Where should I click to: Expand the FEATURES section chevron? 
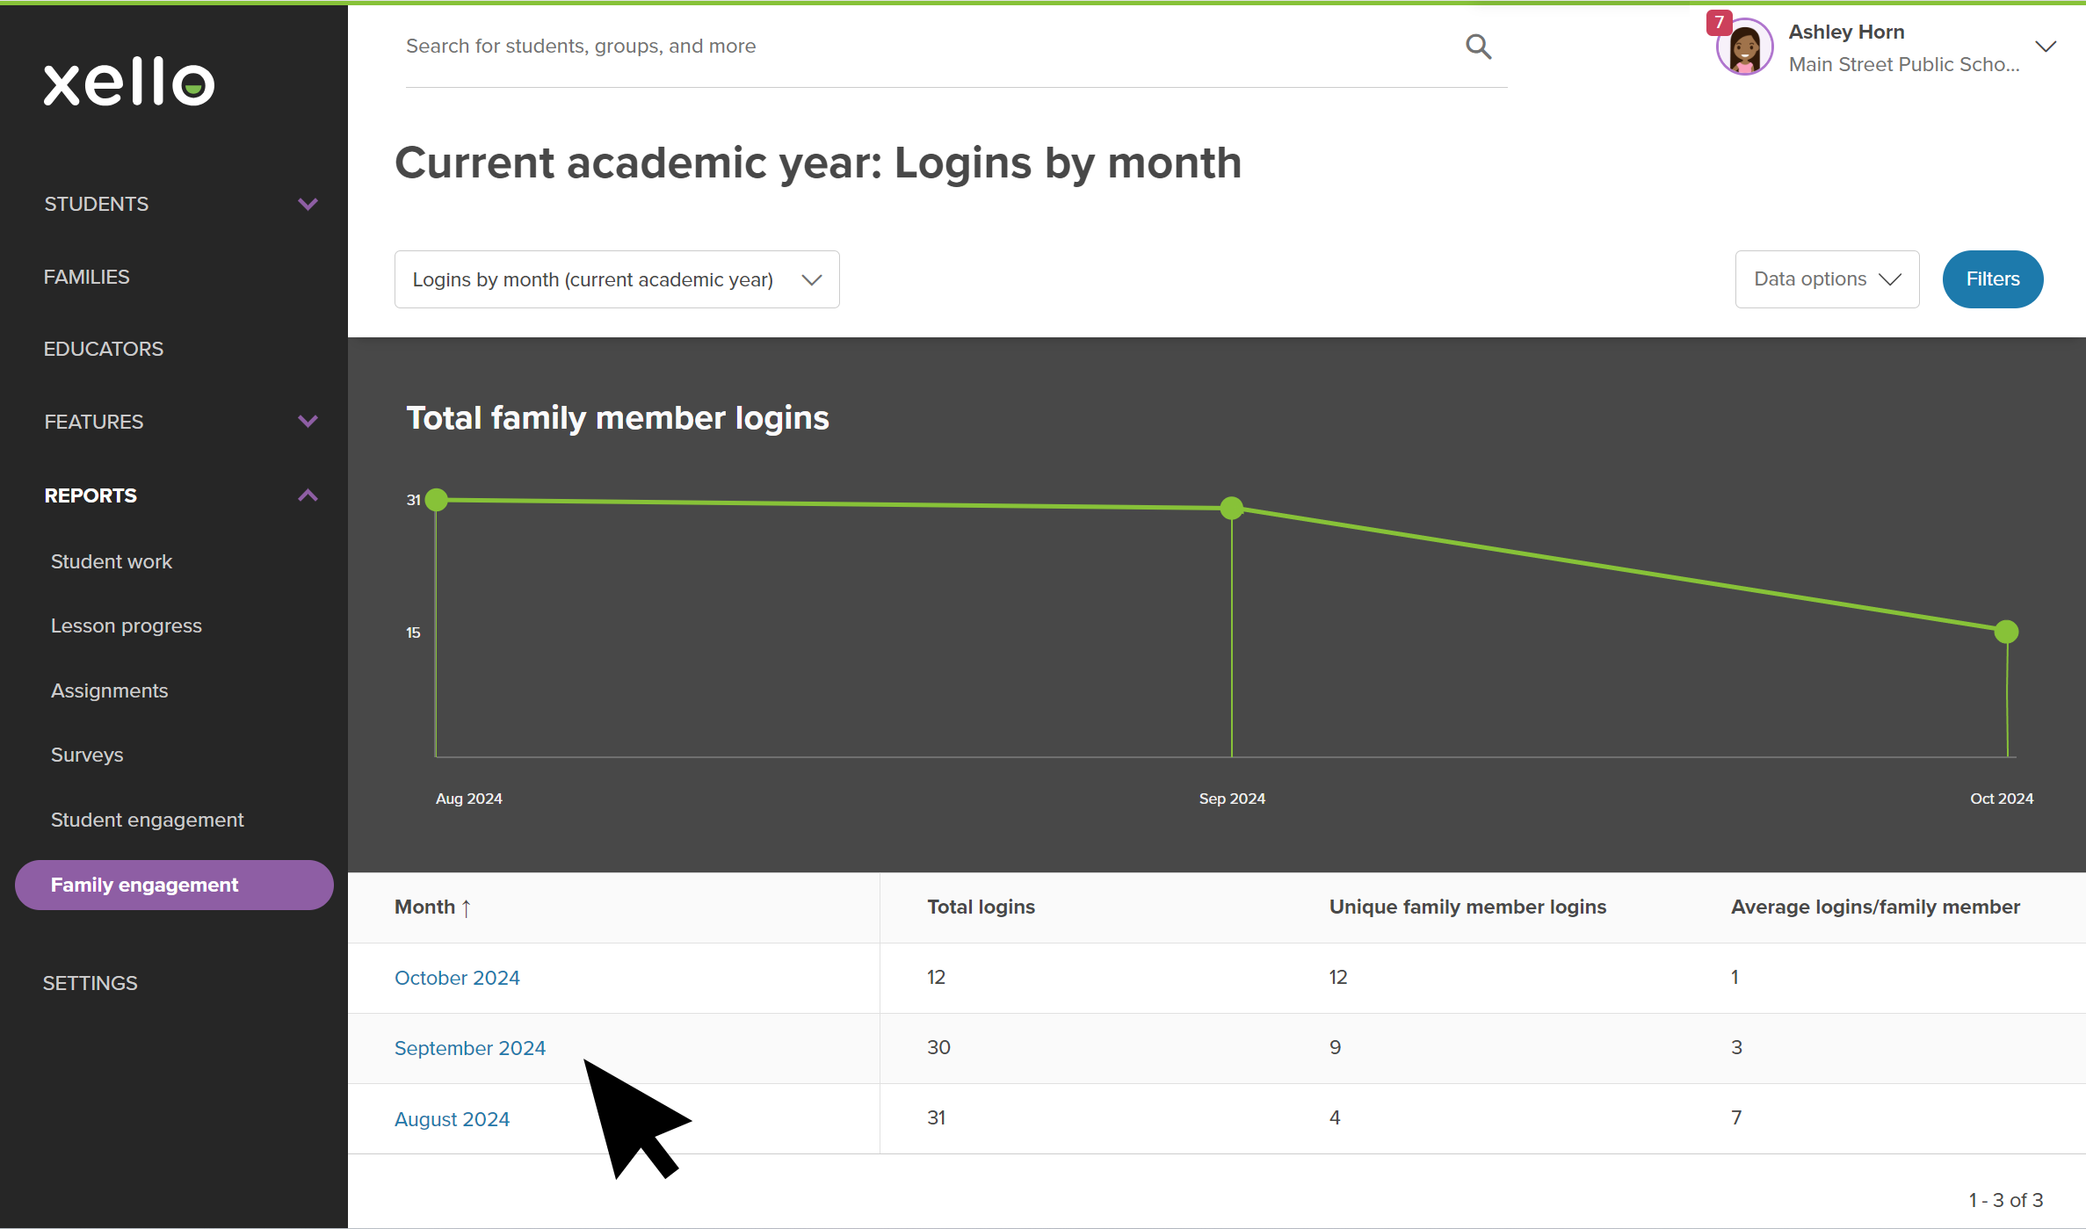pos(308,422)
